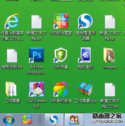Launch the colorful 360 browser taskbar icon
This screenshot has height=126, width=125.
27,119
